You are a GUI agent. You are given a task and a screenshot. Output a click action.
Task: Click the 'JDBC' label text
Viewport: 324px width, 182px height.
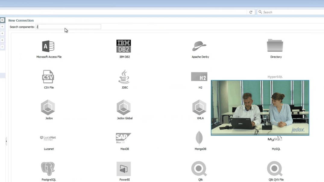point(124,87)
